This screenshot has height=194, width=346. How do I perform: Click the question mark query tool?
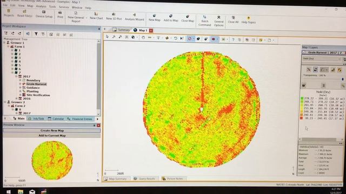(233, 39)
